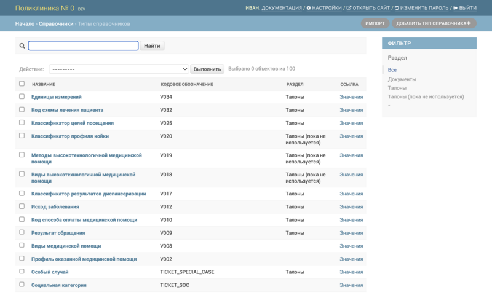The image size is (492, 295).
Task: Check the box for Классификатор профиля койки
Action: (22, 136)
